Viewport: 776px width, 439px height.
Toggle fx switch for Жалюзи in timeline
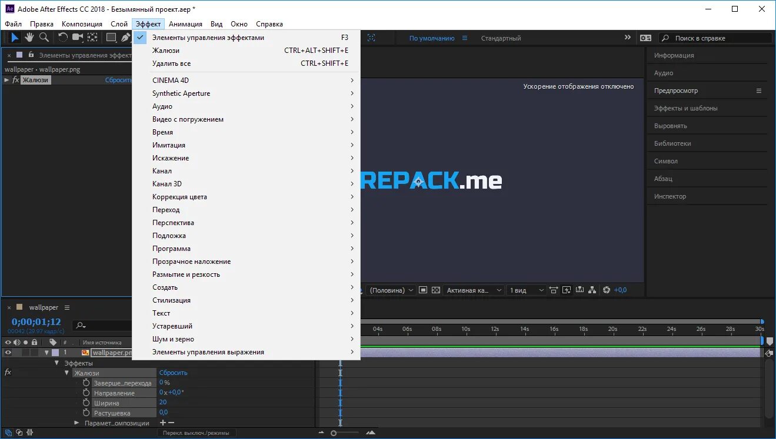coord(8,373)
